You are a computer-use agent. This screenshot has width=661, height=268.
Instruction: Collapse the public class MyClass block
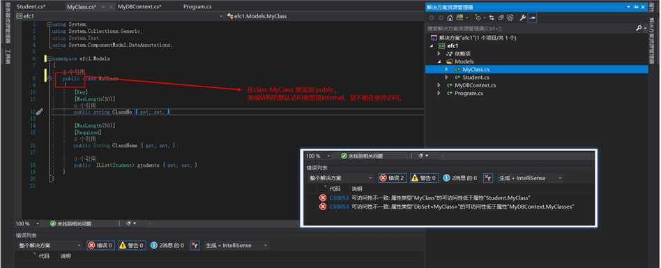click(50, 78)
